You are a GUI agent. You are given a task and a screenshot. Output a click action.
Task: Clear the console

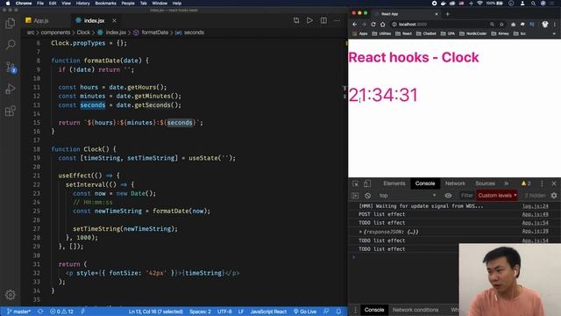coord(368,196)
